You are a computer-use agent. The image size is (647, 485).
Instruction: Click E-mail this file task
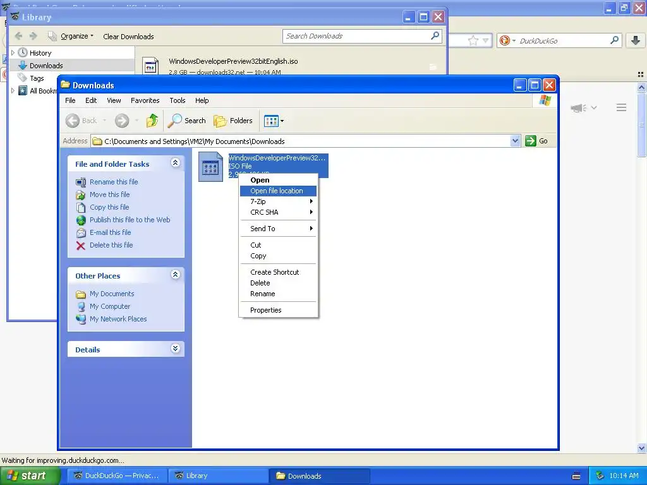click(110, 232)
